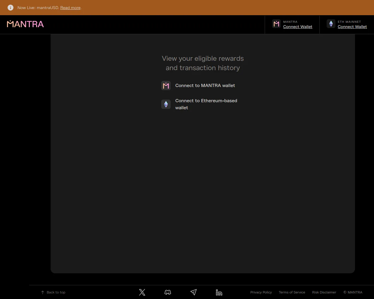
Task: Click the MANTRA chain icon in the header
Action: pos(276,24)
